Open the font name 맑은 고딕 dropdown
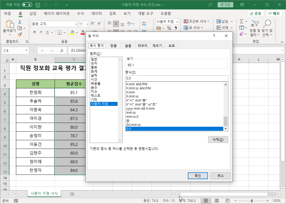Image resolution: width=286 pixels, height=204 pixels. (76, 24)
